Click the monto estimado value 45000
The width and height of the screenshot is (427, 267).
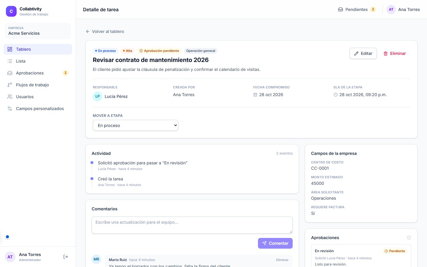(x=318, y=183)
